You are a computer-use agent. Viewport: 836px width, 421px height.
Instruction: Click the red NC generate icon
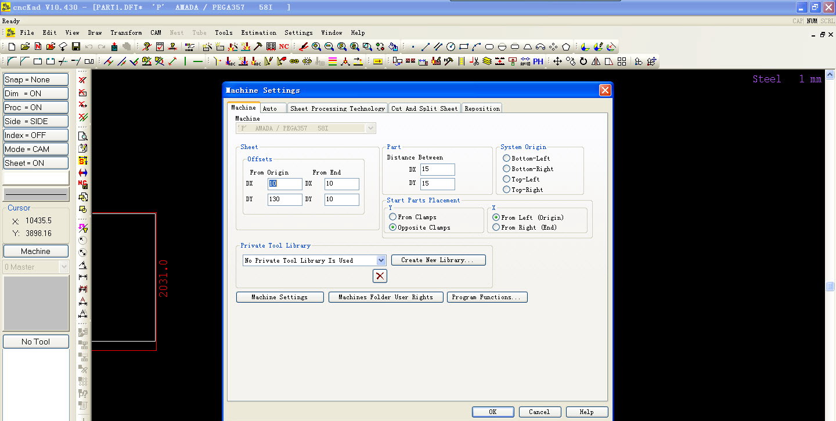(x=284, y=46)
